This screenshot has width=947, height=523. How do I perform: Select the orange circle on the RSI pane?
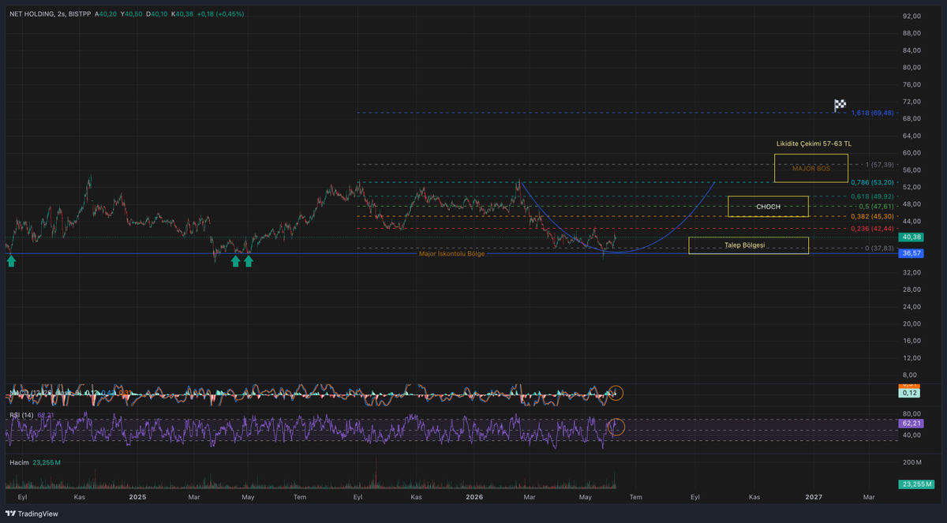click(x=616, y=428)
